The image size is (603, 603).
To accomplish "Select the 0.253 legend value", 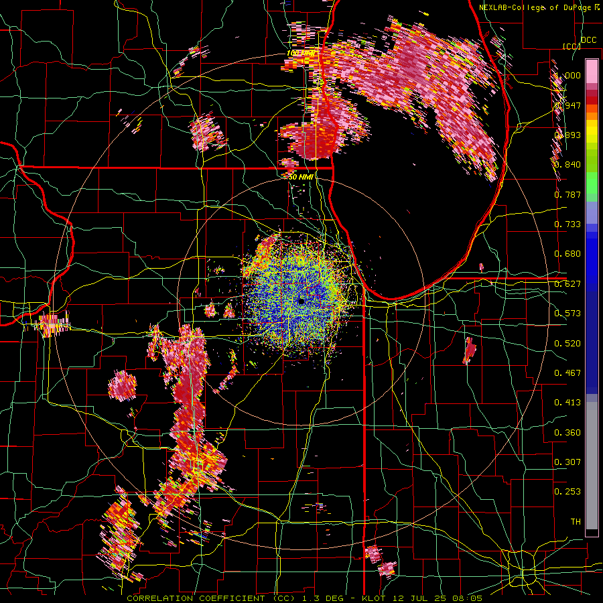I will click(x=567, y=492).
